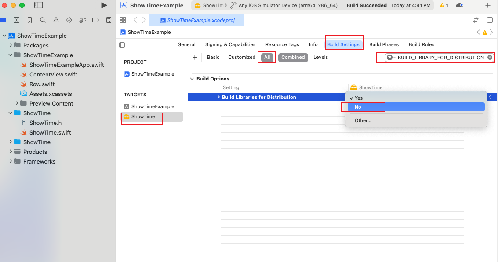The height and width of the screenshot is (262, 498).
Task: Open the Find navigator magnifier icon
Action: tap(43, 20)
